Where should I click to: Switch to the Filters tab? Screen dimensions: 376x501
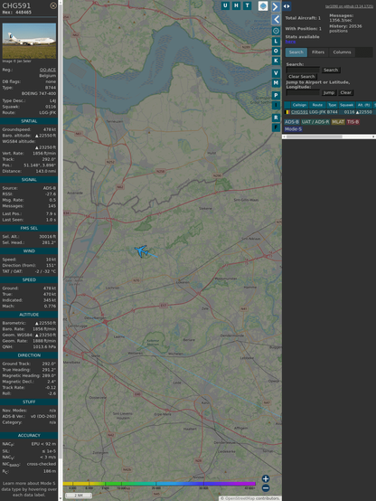318,52
